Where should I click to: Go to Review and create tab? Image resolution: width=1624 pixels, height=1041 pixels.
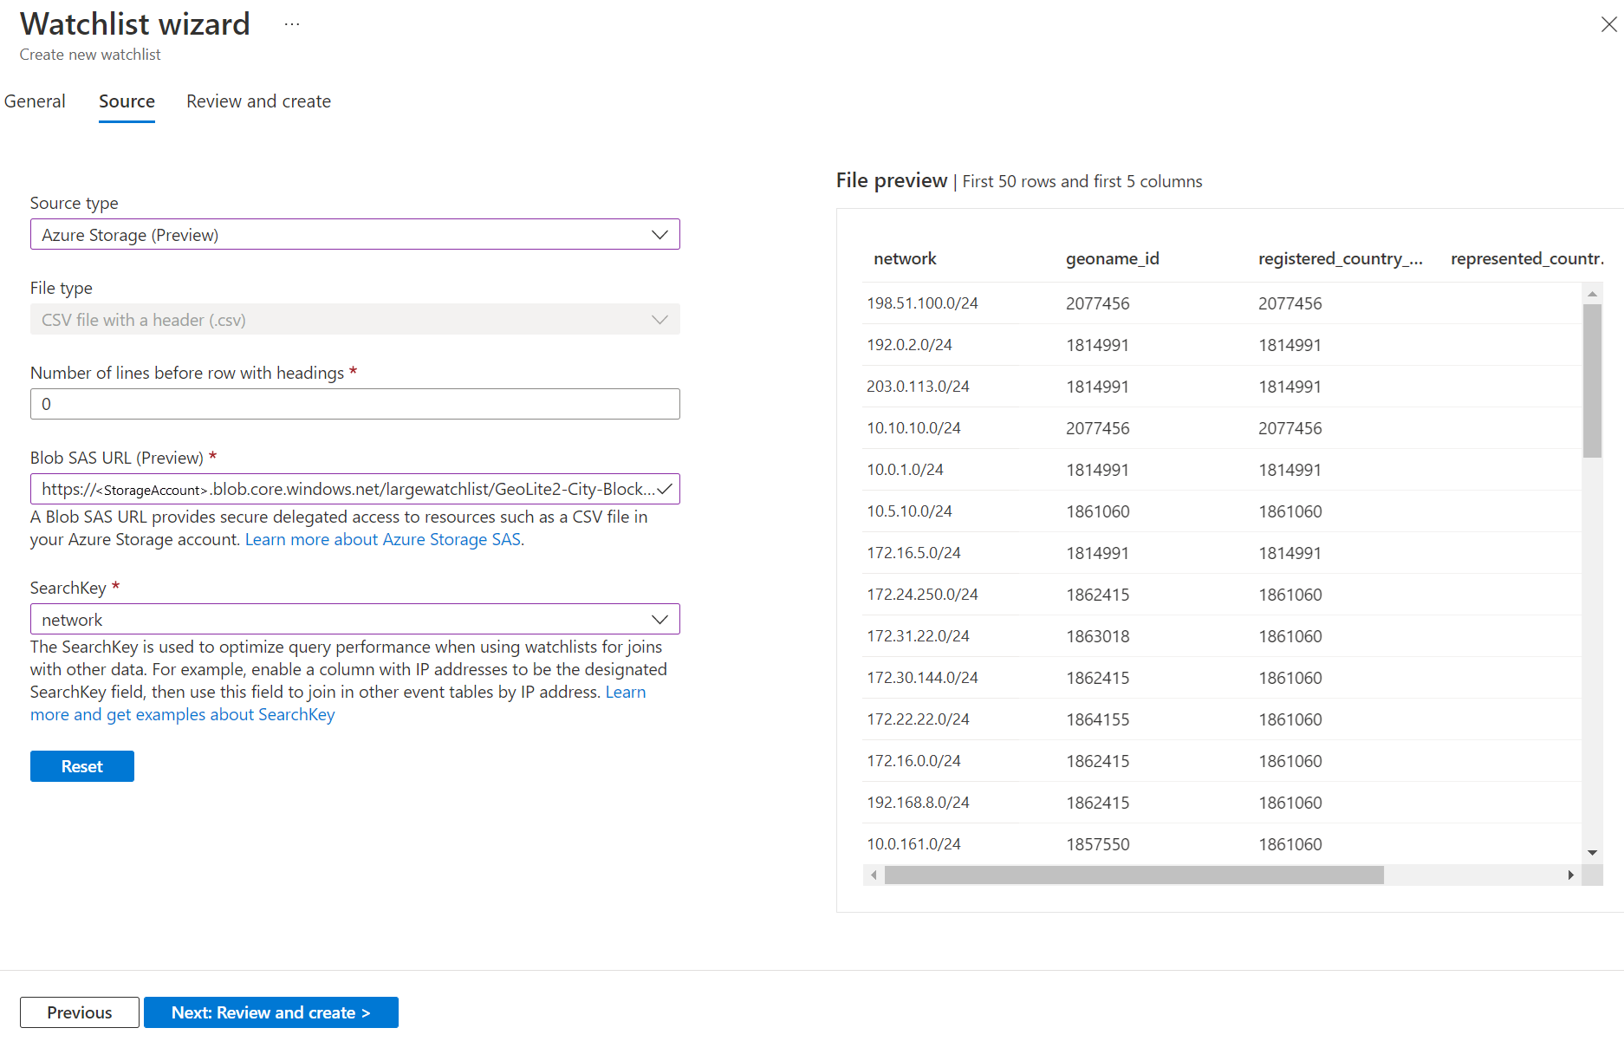click(x=258, y=101)
